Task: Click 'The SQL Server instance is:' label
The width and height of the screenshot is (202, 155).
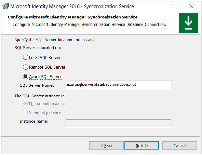Action: click(40, 96)
